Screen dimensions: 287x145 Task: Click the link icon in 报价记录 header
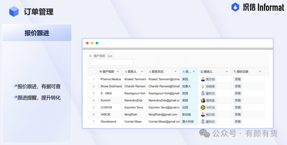coord(235,72)
